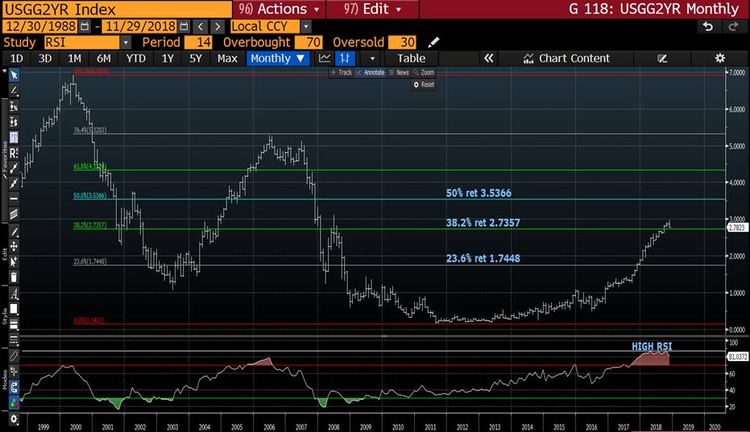750x432 pixels.
Task: Select the ruler measure mode
Action: point(14,356)
